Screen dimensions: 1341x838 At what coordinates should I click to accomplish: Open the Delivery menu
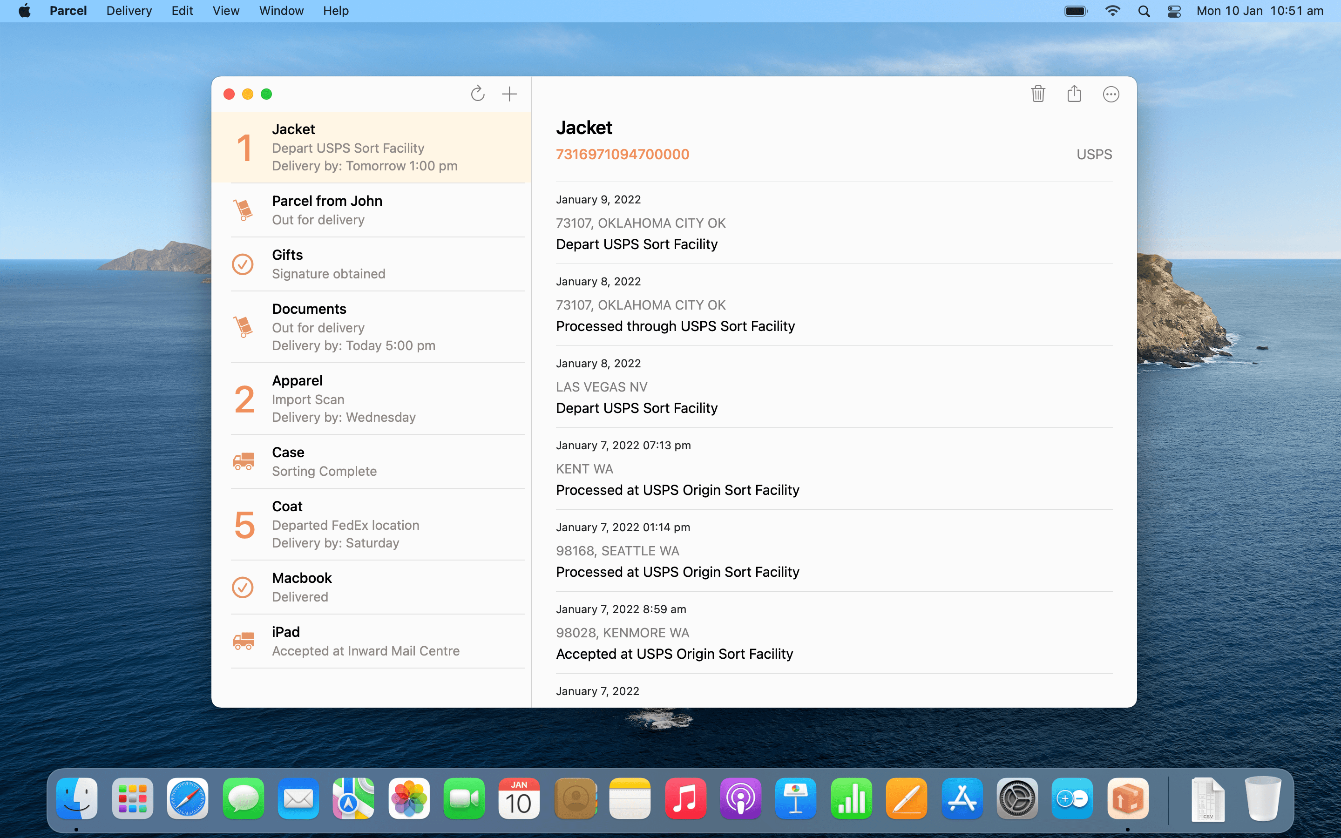pyautogui.click(x=129, y=11)
